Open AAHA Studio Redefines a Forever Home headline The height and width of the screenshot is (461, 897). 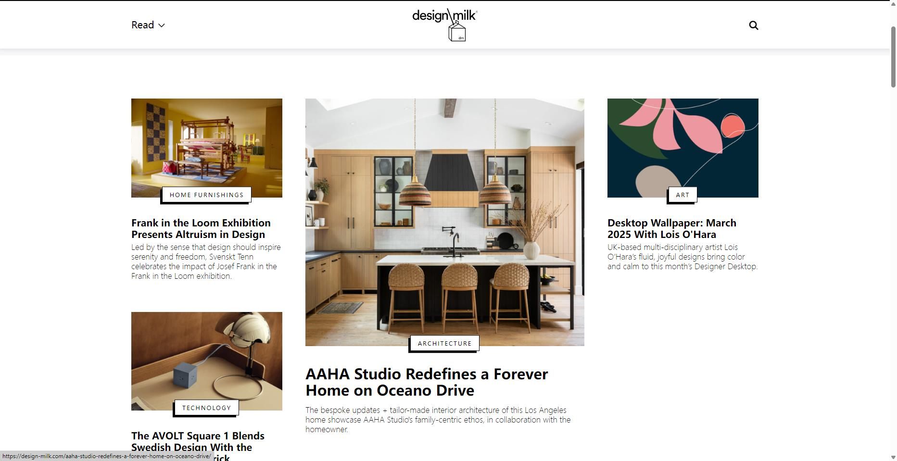tap(427, 382)
